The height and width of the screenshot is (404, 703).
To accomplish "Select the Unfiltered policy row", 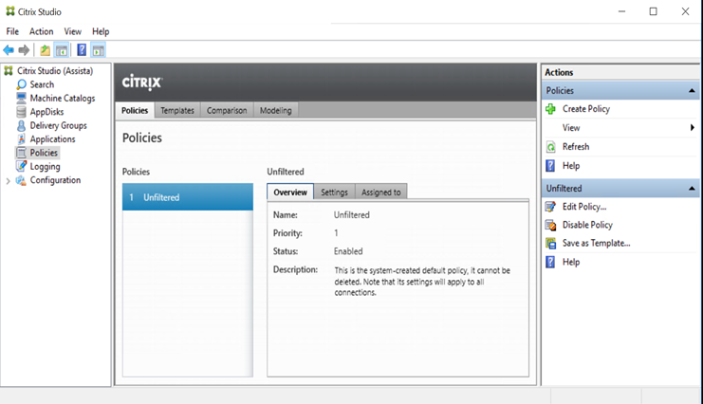I will pos(188,197).
